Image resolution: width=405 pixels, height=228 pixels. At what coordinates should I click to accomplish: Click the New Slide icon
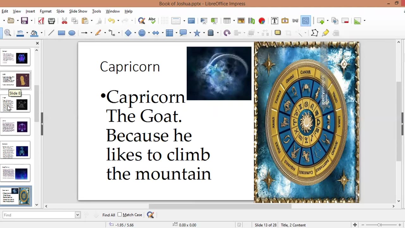321,21
